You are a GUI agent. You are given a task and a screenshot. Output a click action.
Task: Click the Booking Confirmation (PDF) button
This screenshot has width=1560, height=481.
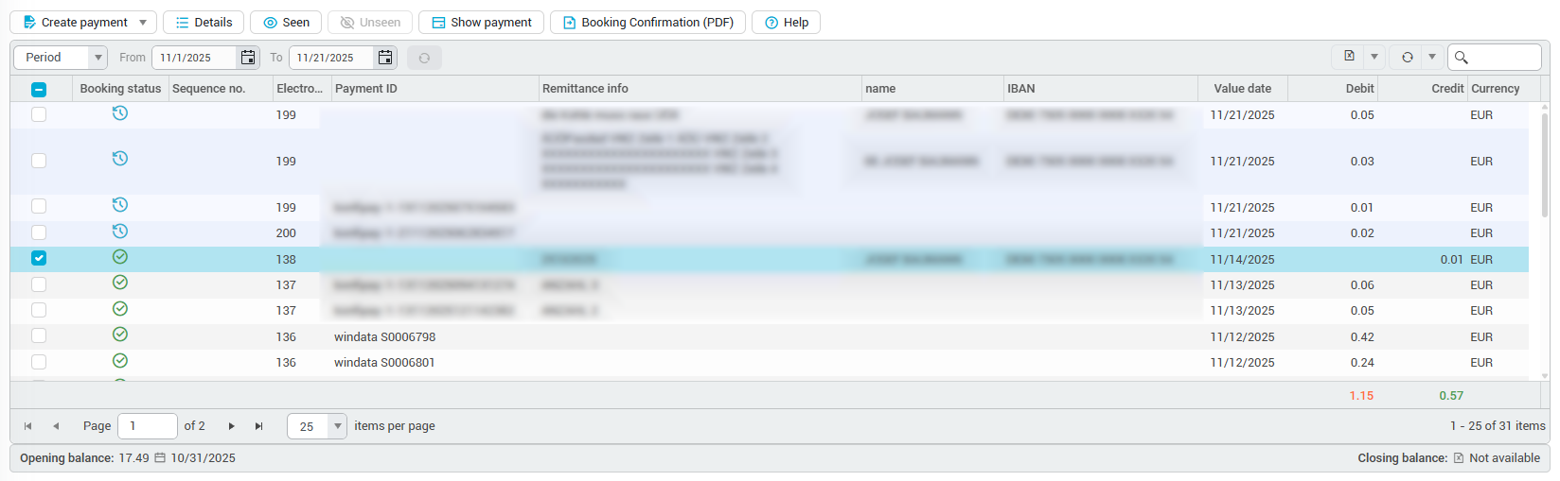(647, 23)
